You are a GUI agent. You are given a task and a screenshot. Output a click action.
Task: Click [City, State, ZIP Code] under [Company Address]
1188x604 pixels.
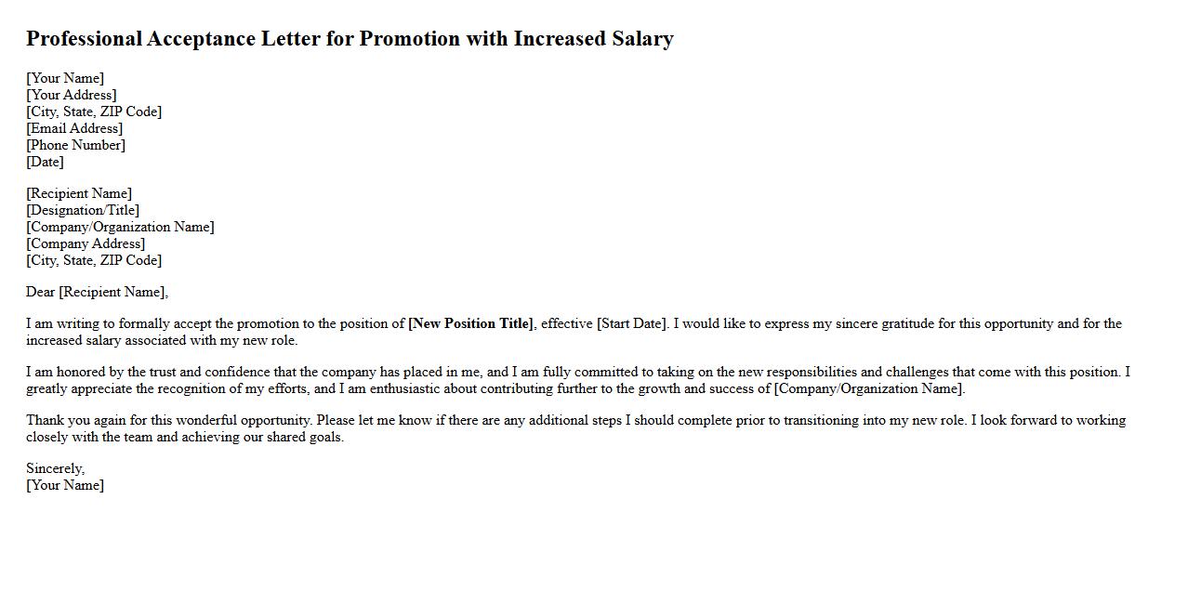(94, 260)
